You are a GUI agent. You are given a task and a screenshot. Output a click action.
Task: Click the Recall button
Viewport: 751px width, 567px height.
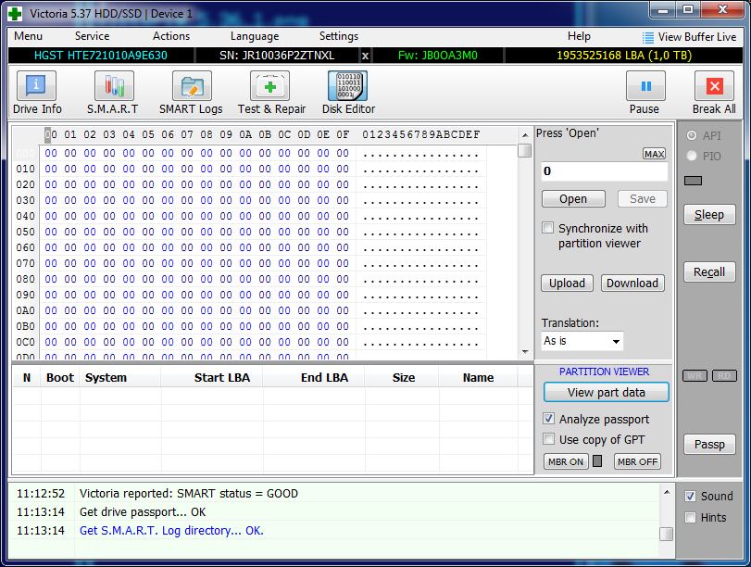pyautogui.click(x=709, y=272)
